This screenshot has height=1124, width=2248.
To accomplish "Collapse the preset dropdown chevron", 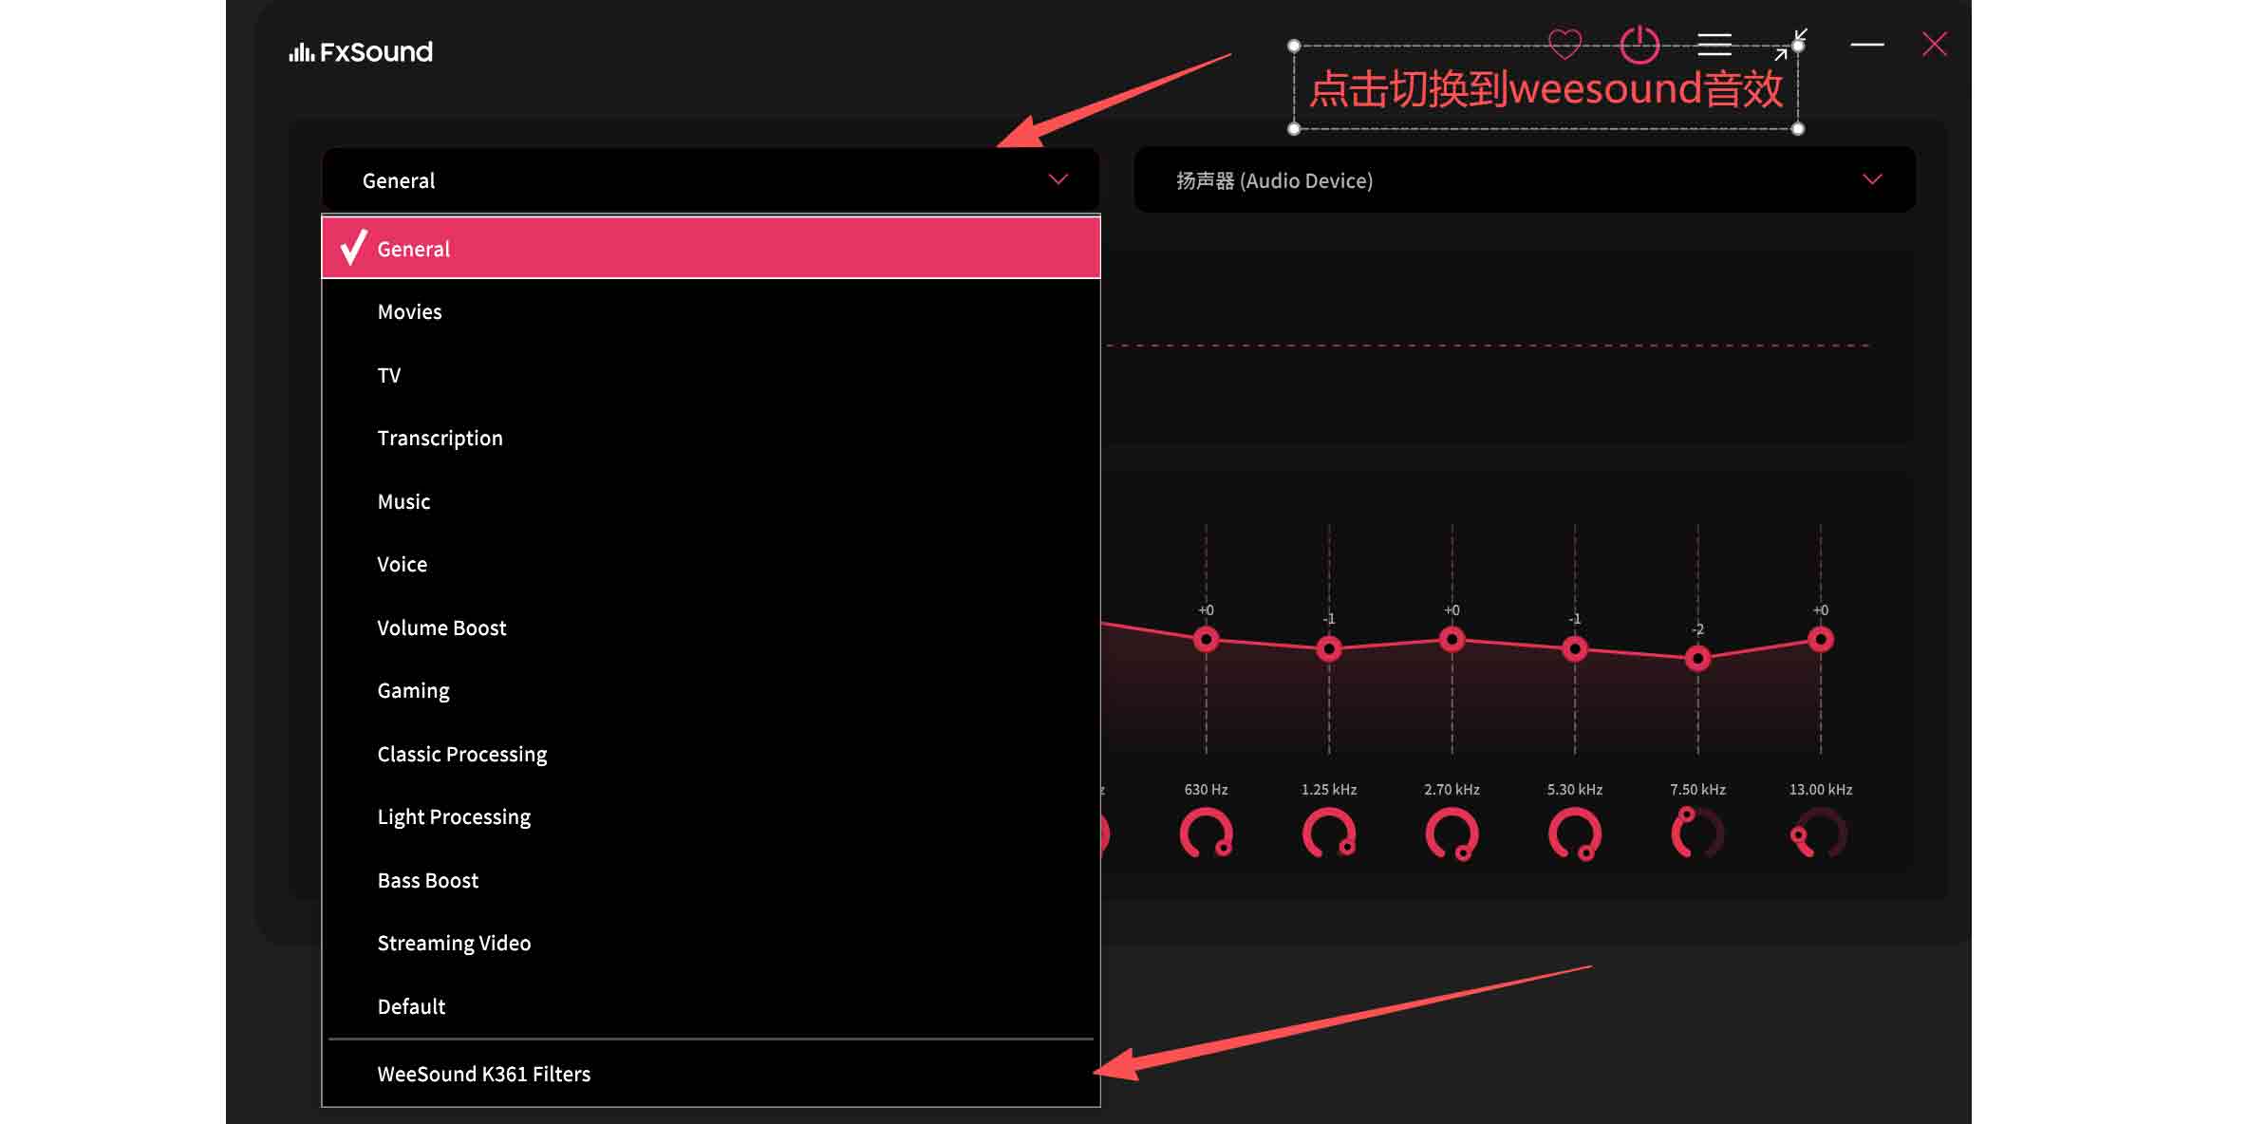I will [x=1058, y=179].
